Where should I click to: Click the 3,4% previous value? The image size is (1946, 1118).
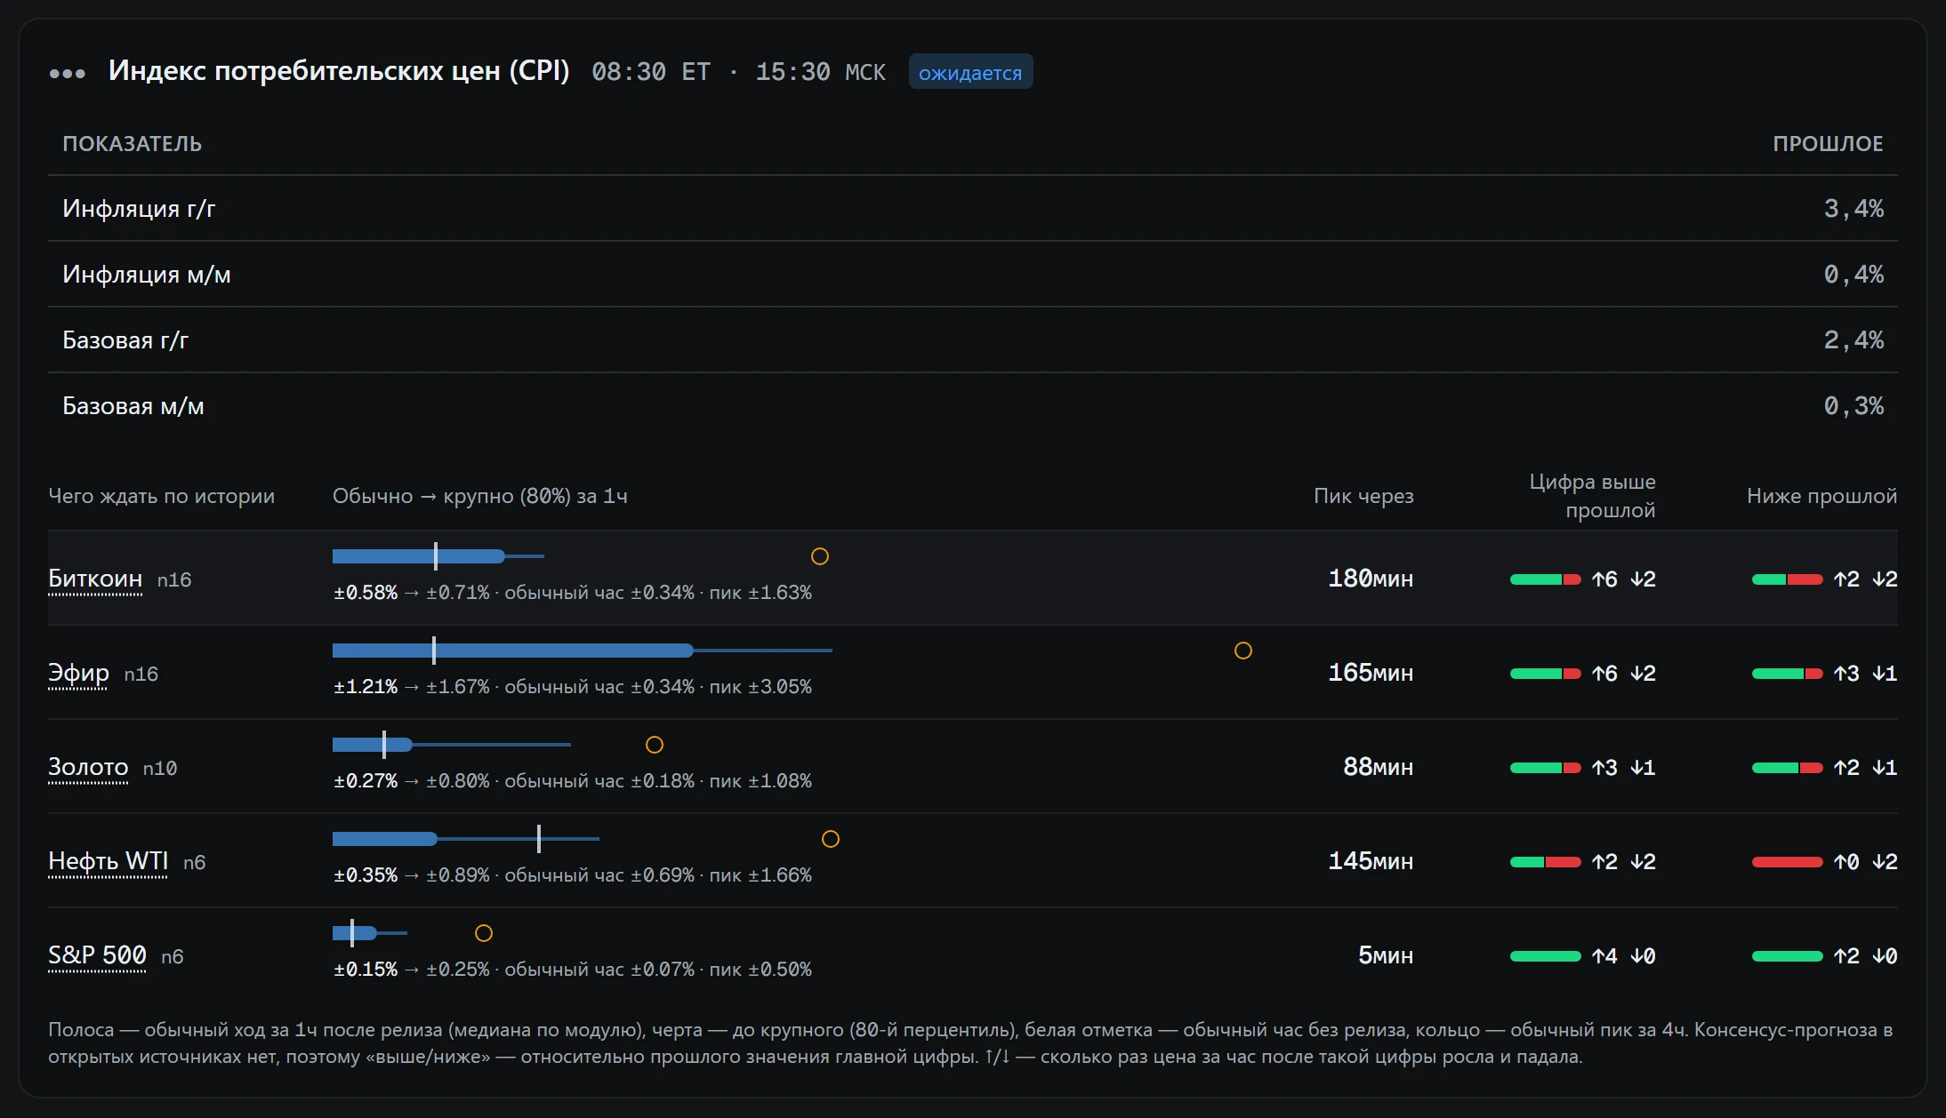point(1854,209)
